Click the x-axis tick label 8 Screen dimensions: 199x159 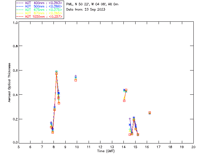click(54, 147)
